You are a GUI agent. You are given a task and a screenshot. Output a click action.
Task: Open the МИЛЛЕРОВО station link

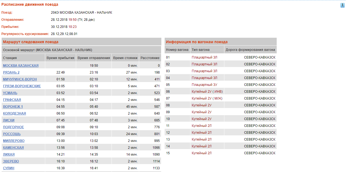(x=14, y=141)
